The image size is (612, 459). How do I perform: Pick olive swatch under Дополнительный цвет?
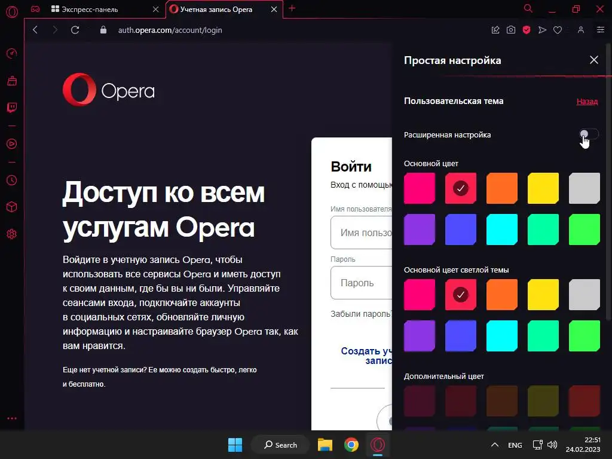(543, 401)
